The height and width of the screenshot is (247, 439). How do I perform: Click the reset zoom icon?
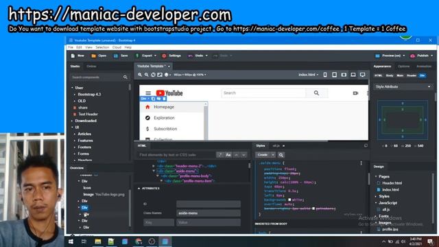(153, 75)
